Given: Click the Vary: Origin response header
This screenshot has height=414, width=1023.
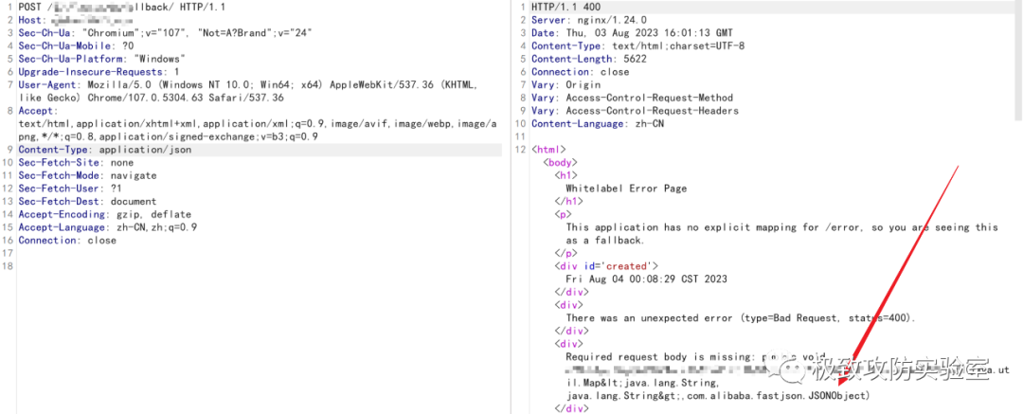Looking at the screenshot, I should 565,85.
